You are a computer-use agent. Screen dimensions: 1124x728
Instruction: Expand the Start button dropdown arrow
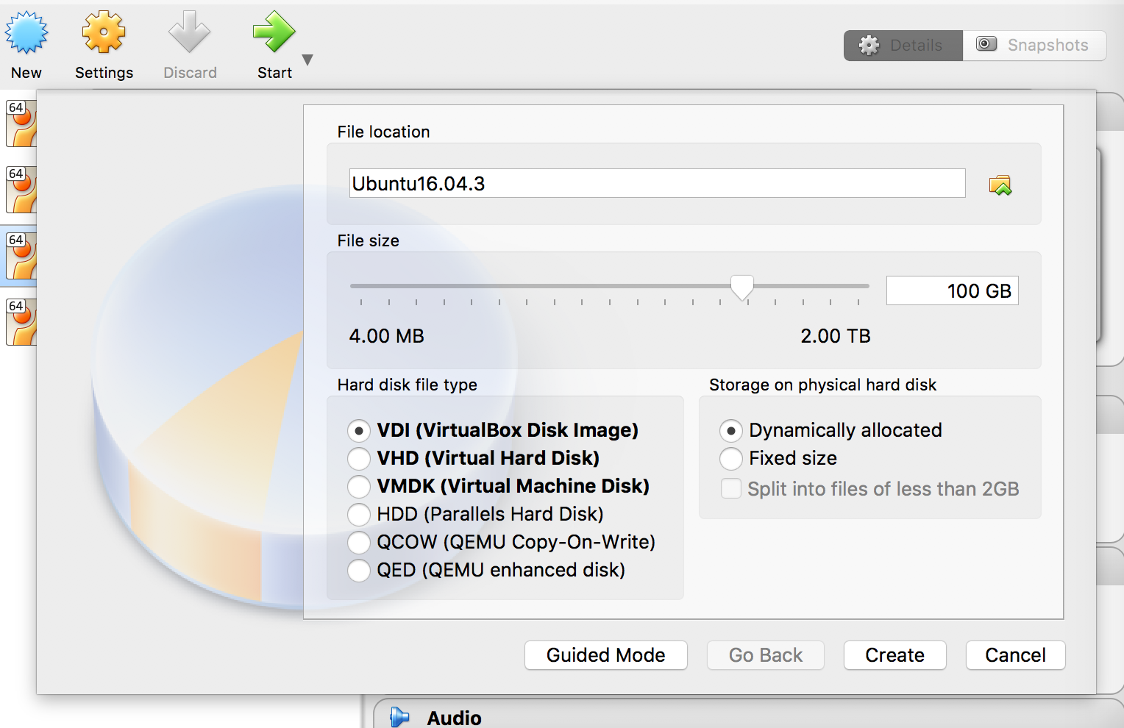click(x=307, y=60)
